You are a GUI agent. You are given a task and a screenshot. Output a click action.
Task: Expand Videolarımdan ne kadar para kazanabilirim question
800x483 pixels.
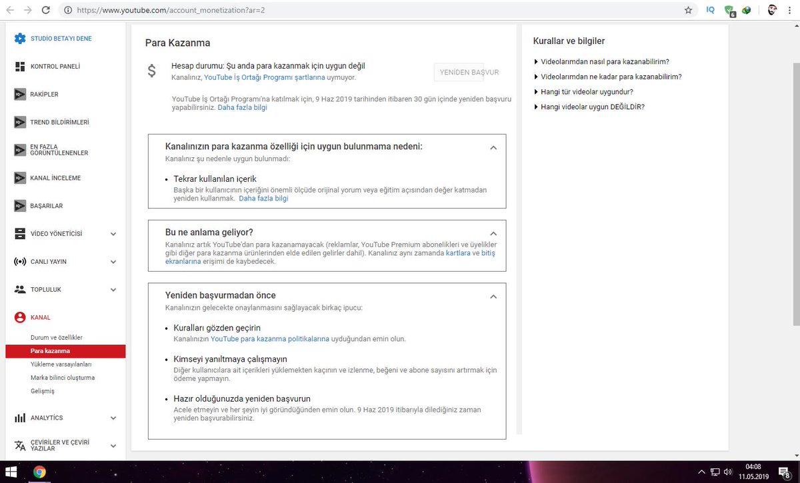(x=607, y=77)
